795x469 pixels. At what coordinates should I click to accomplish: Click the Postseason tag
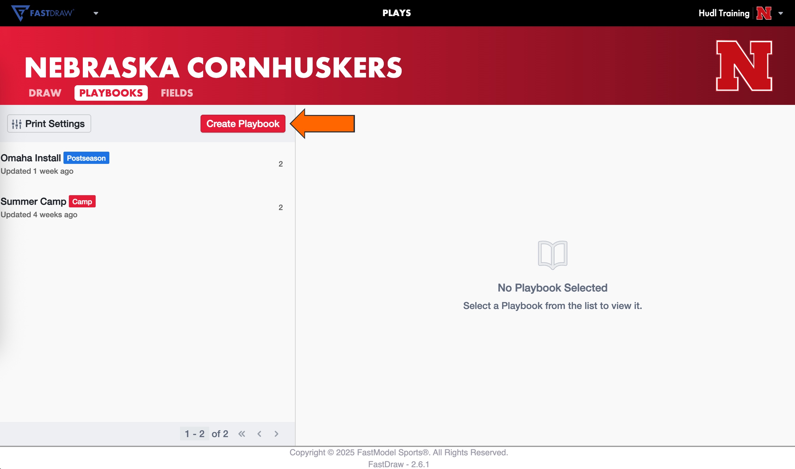pos(86,158)
